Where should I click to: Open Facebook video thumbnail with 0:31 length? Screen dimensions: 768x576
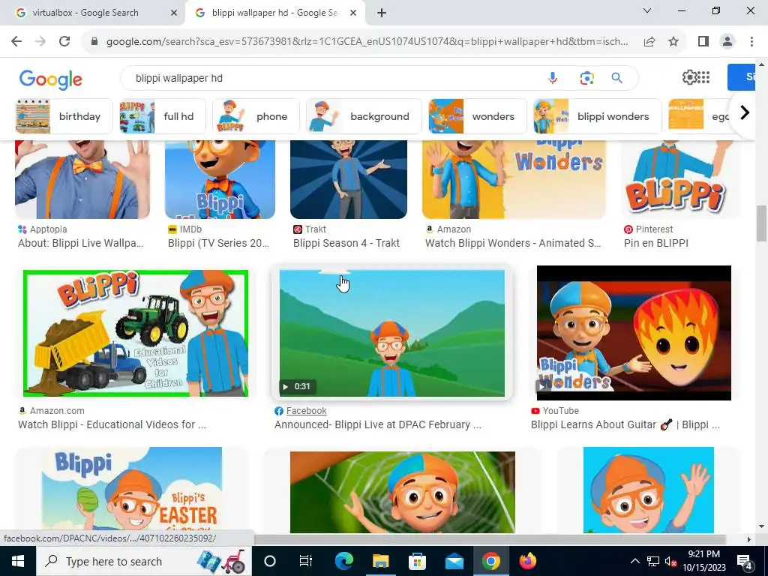391,333
